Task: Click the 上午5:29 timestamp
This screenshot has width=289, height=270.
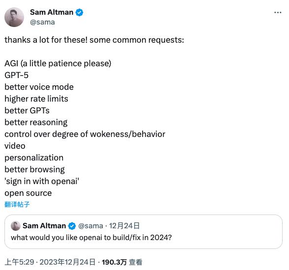Action: 19,262
